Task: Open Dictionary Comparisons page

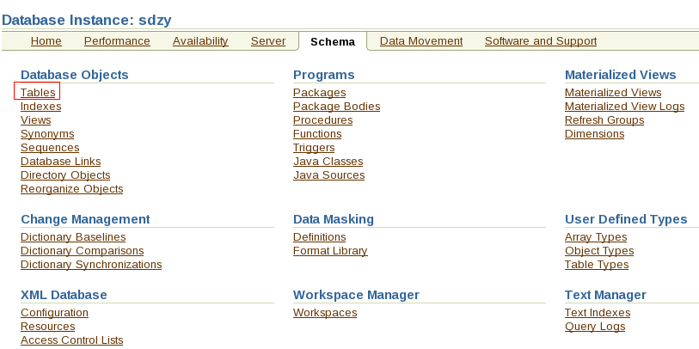Action: pyautogui.click(x=82, y=251)
